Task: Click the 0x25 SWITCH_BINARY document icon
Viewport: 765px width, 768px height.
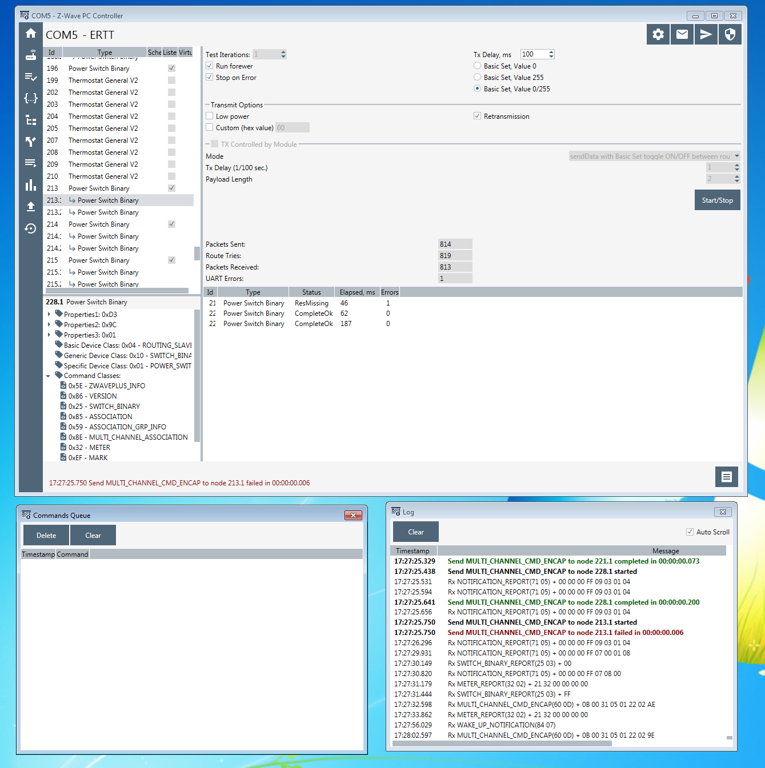Action: (63, 406)
